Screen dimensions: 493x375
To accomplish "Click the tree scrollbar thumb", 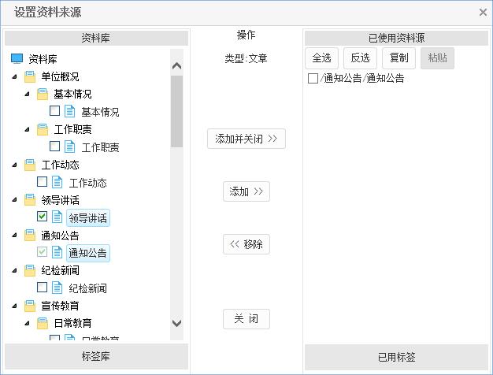I will click(x=176, y=111).
